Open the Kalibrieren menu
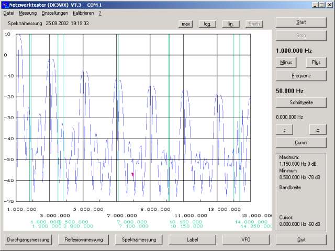This screenshot has width=335, height=251. (83, 13)
